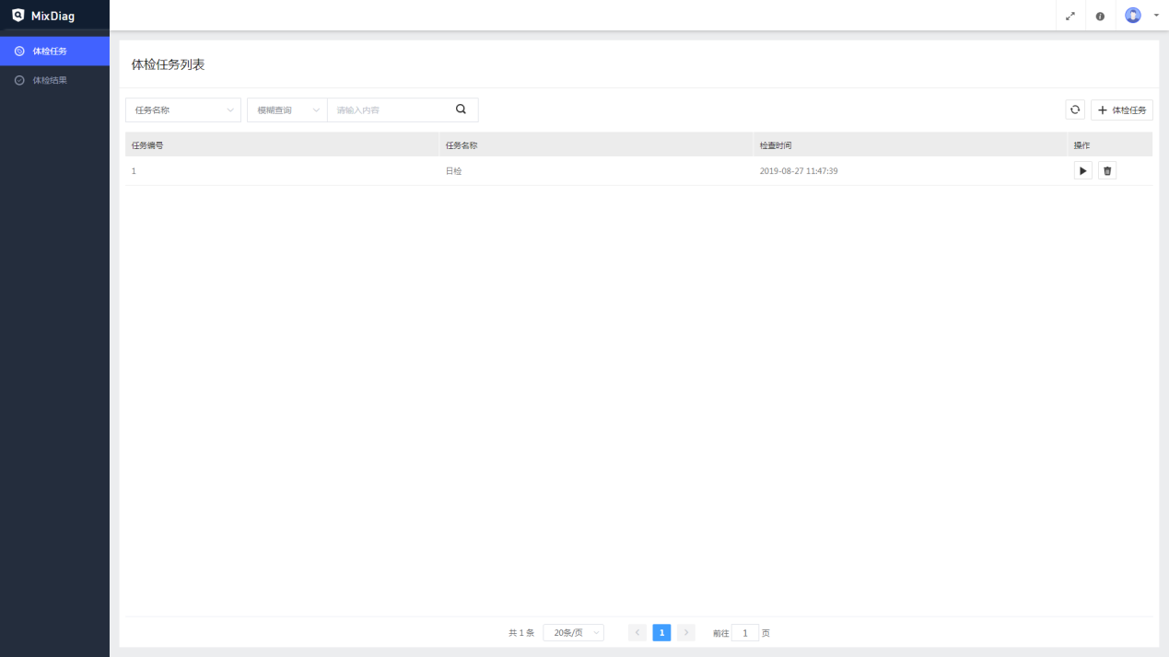Expand the user menu caret arrow

click(x=1156, y=16)
